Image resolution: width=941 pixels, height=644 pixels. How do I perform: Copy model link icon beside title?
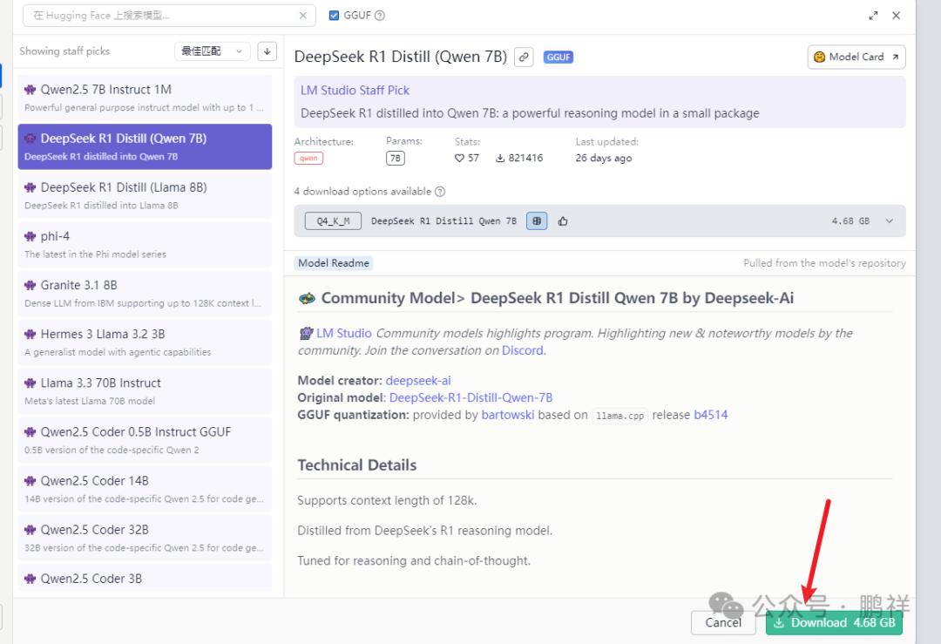pos(524,57)
